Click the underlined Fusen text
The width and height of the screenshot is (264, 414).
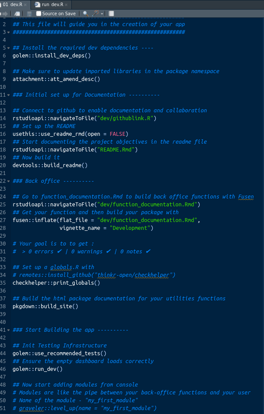click(x=245, y=196)
